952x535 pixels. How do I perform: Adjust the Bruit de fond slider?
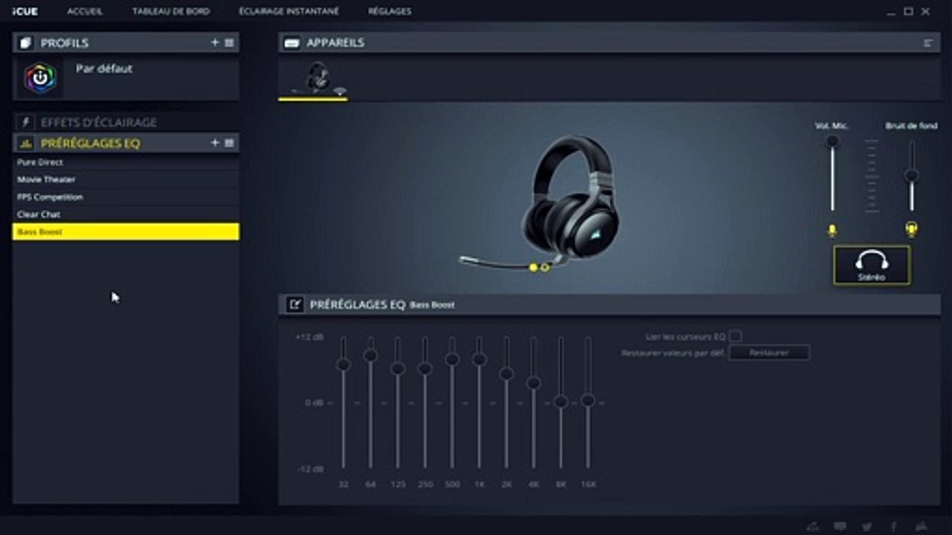point(911,175)
